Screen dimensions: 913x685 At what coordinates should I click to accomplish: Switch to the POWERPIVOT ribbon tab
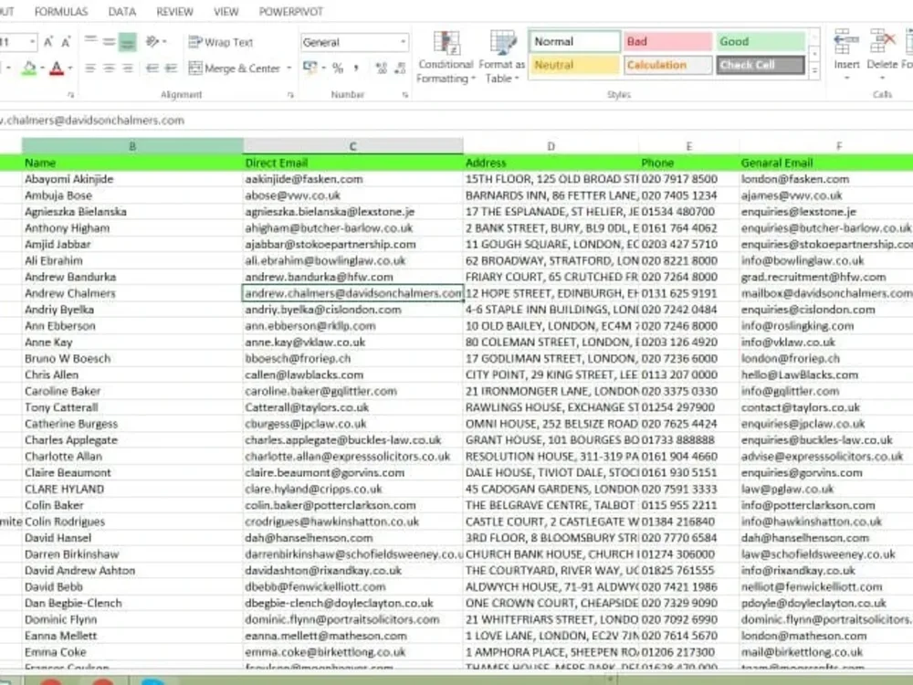click(290, 12)
